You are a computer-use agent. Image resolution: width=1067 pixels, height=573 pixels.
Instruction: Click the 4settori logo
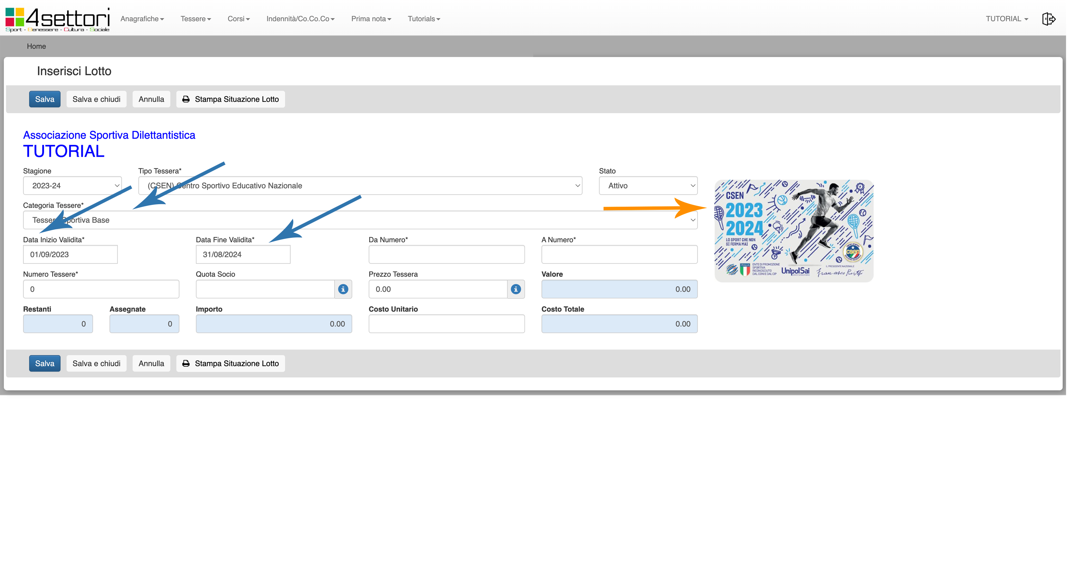tap(57, 19)
